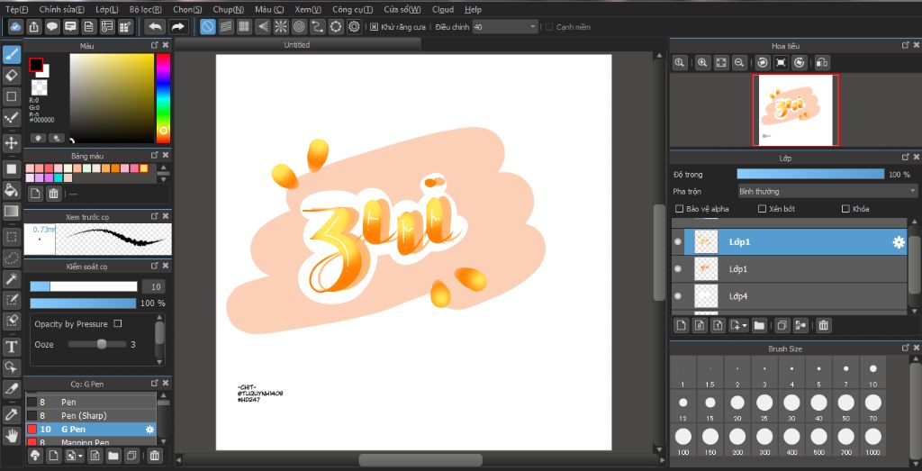Rotate canvas left in navigator

763,62
